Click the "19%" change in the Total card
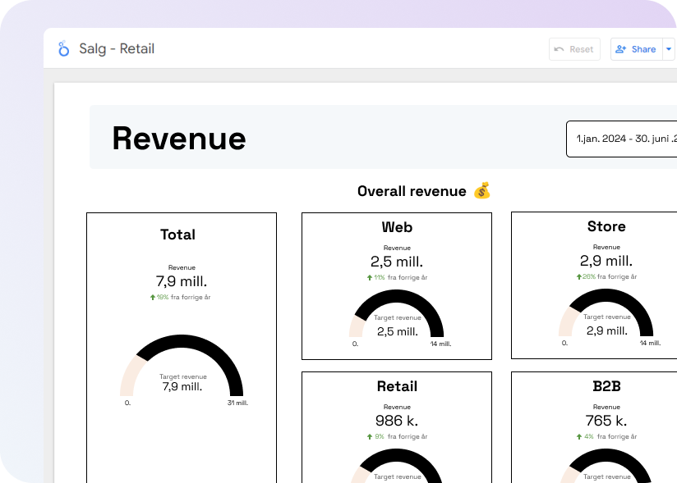The width and height of the screenshot is (677, 483). [x=163, y=298]
